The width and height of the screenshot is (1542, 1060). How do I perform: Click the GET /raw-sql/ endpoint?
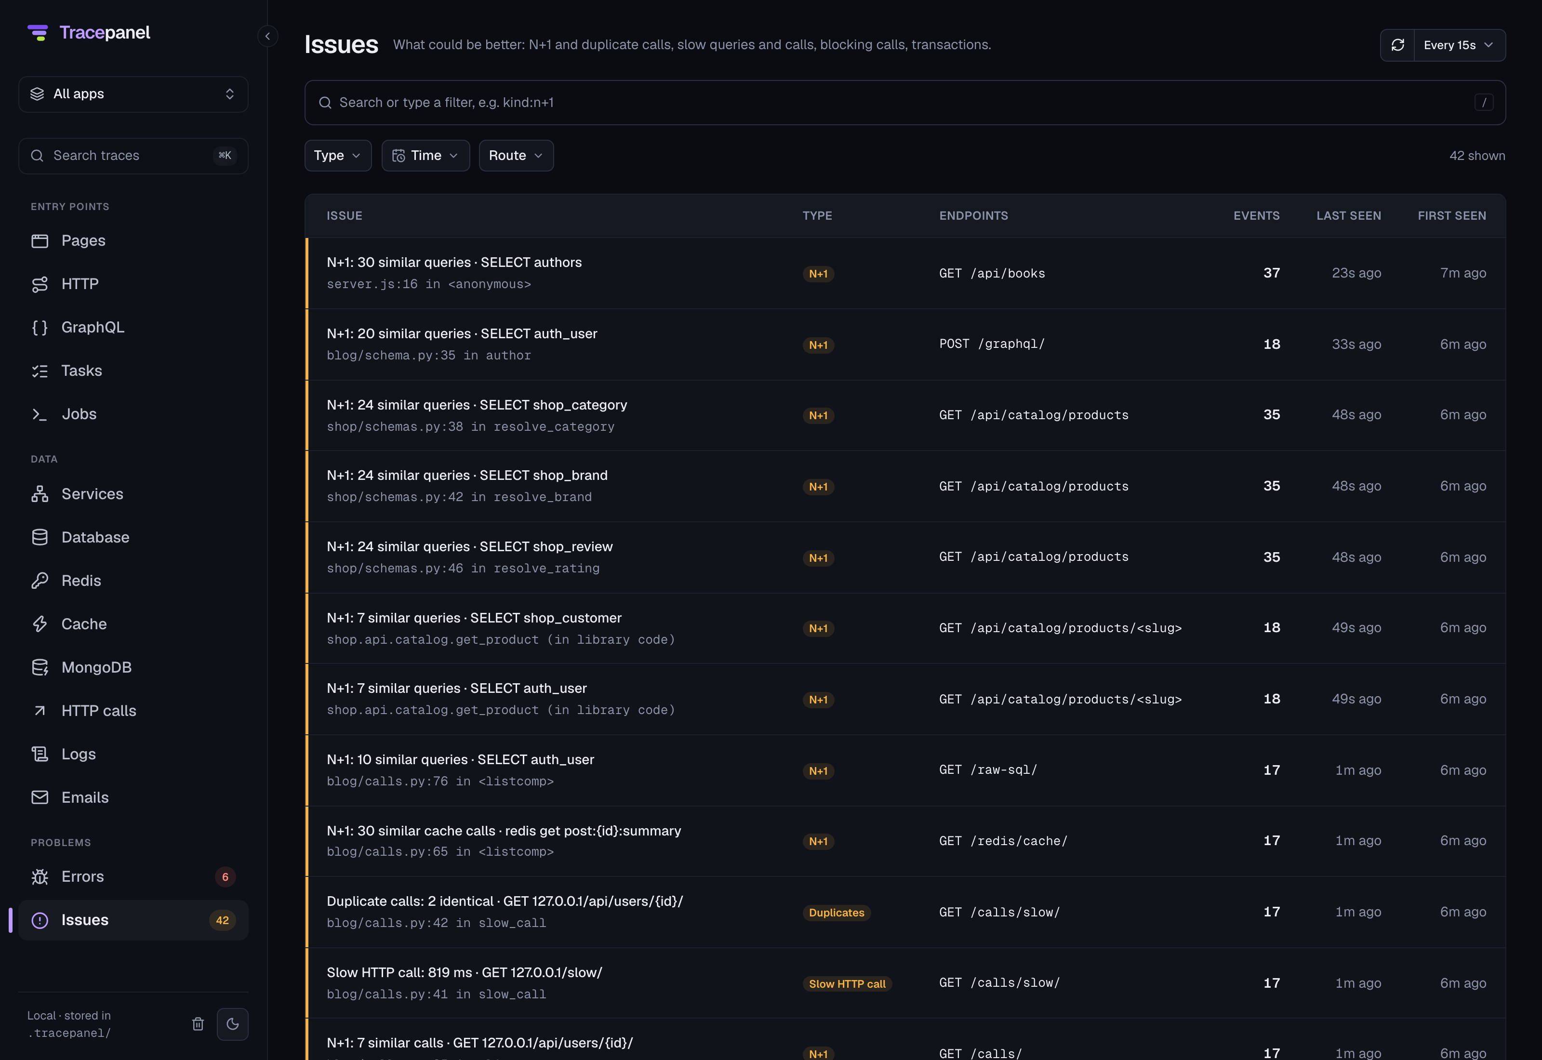point(987,770)
